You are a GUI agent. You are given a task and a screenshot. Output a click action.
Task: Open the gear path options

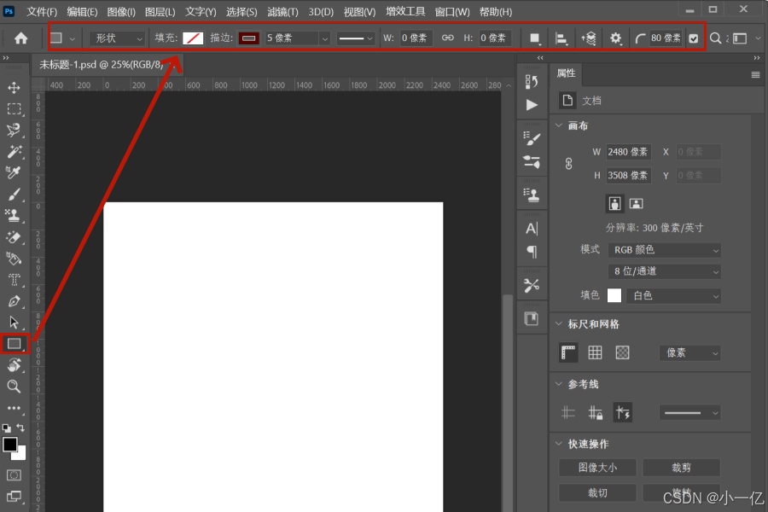615,38
